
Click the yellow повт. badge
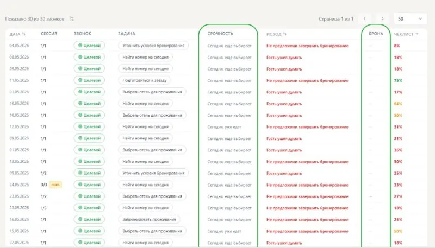point(55,185)
